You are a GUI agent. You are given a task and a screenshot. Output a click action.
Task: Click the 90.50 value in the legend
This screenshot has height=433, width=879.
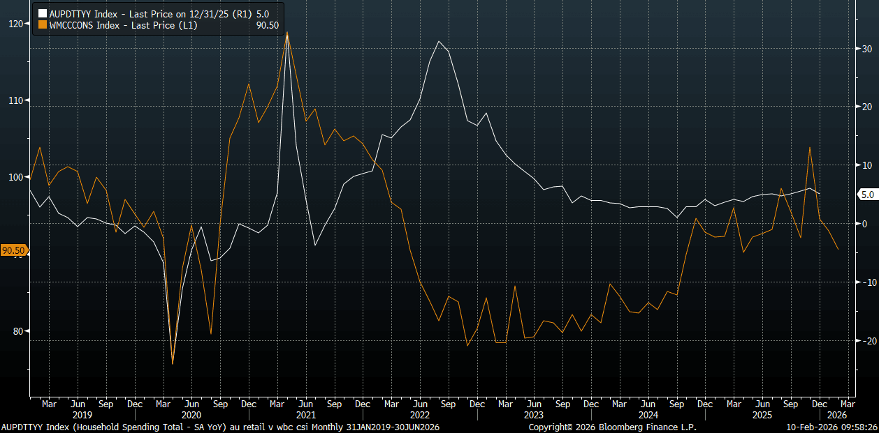tap(268, 25)
